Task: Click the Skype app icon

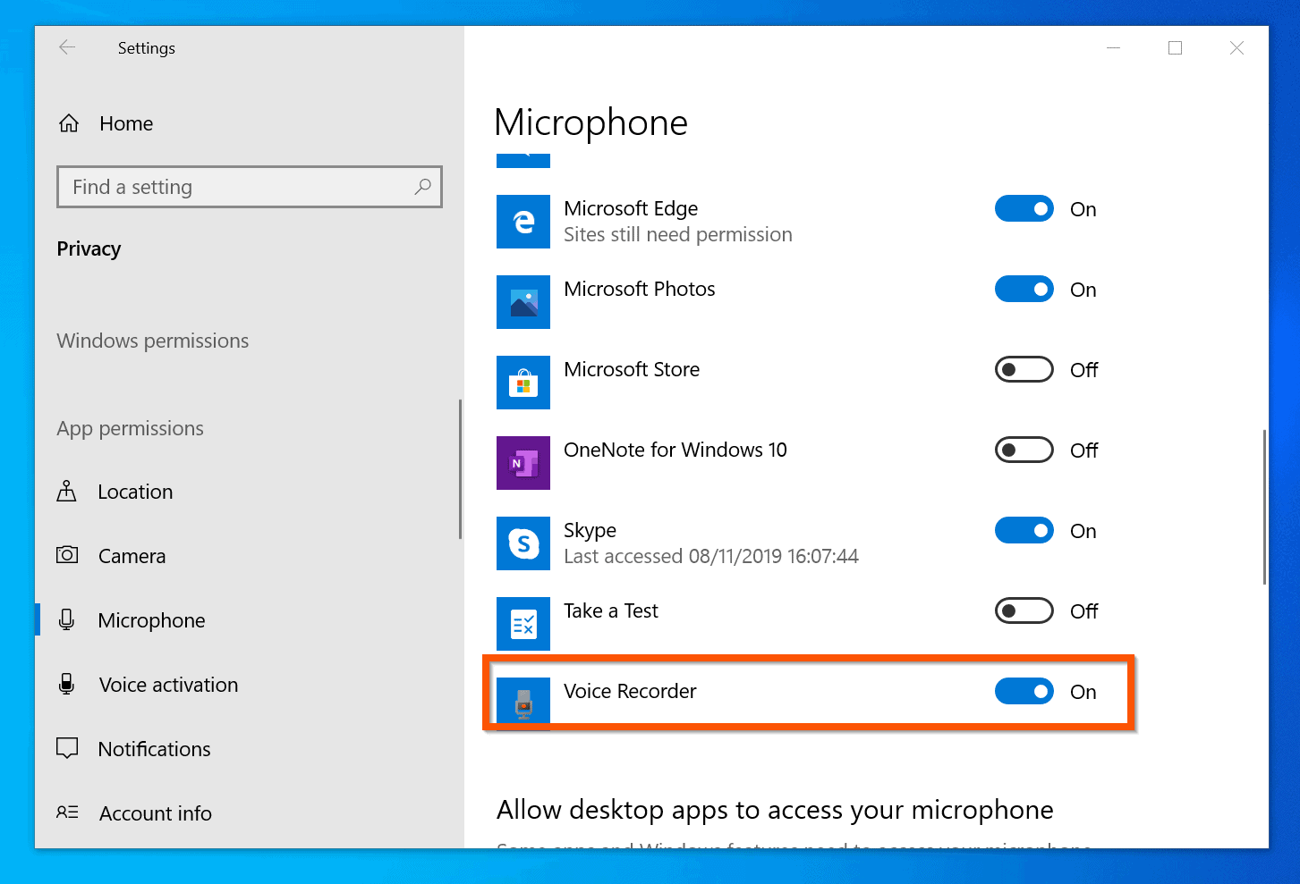Action: (x=523, y=543)
